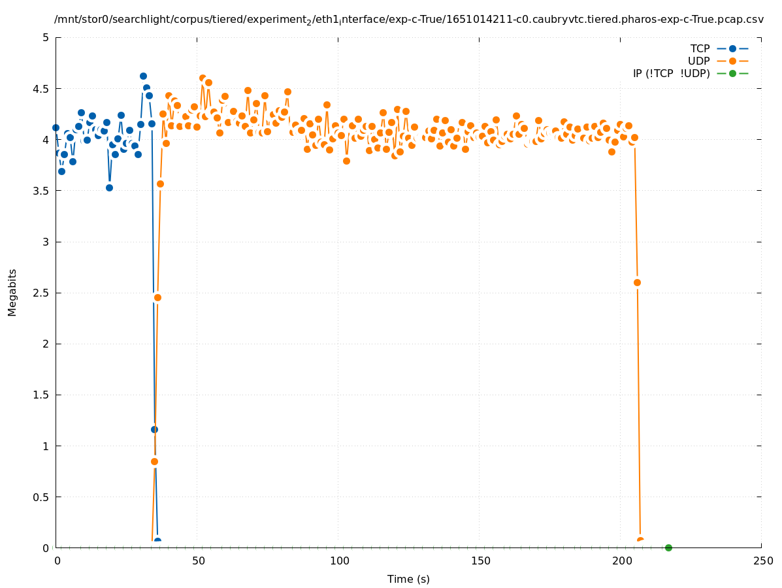The width and height of the screenshot is (782, 588).
Task: Click the TCP legend blue marker
Action: coord(732,48)
